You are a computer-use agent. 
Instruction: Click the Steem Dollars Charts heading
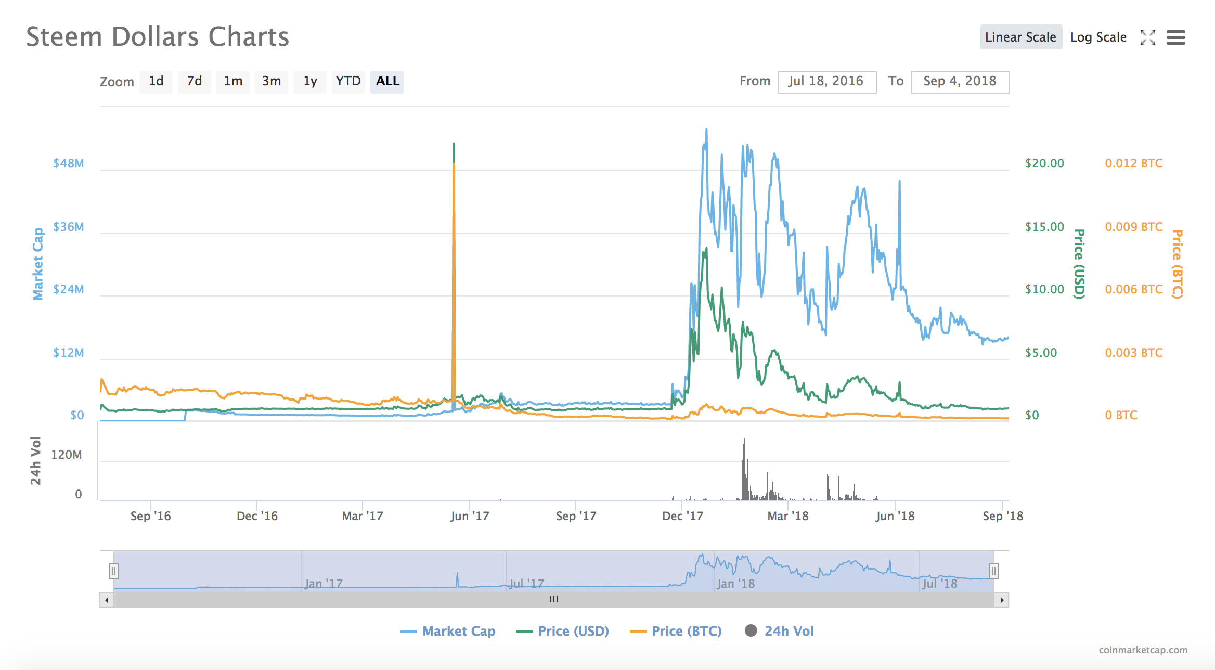[x=158, y=37]
